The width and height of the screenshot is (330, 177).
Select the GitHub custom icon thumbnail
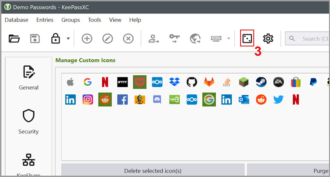pyautogui.click(x=191, y=82)
